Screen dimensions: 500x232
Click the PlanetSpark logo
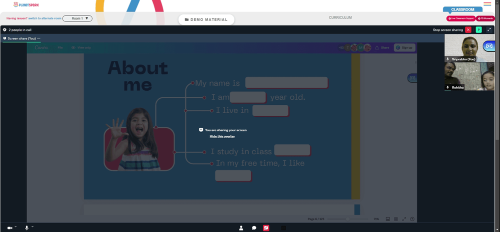click(26, 5)
